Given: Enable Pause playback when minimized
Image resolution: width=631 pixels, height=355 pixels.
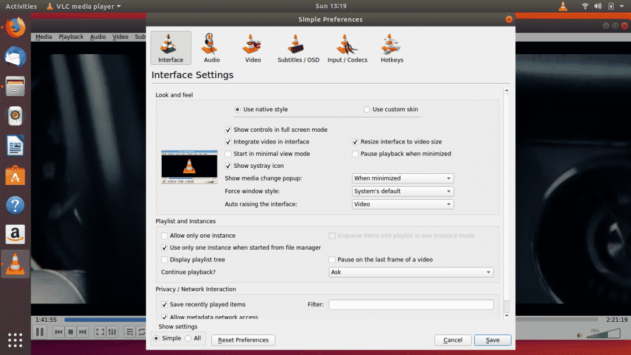Looking at the screenshot, I should (x=355, y=154).
